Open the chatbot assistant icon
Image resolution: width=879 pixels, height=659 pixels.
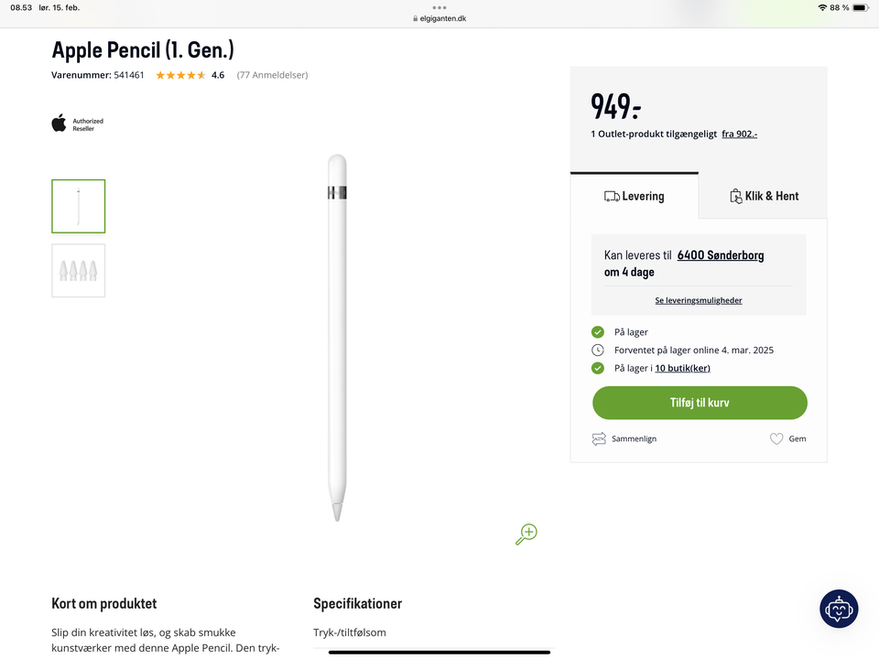pos(839,609)
